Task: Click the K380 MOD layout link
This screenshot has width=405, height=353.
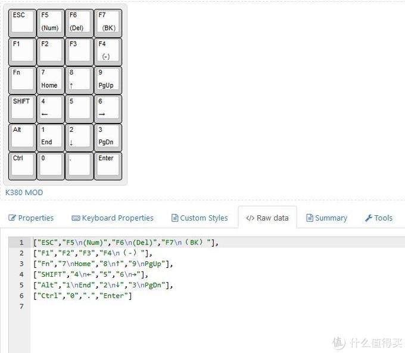Action: tap(24, 193)
